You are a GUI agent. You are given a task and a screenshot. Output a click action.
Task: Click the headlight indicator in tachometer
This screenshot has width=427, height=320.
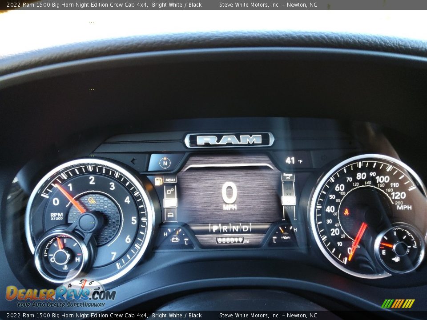click(x=92, y=200)
